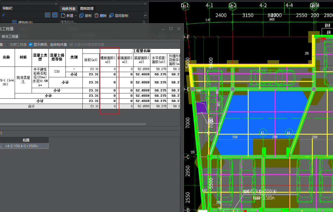Image resolution: width=333 pixels, height=212 pixels.
Task: Close the 工程量 dialog
Action: coord(179,29)
